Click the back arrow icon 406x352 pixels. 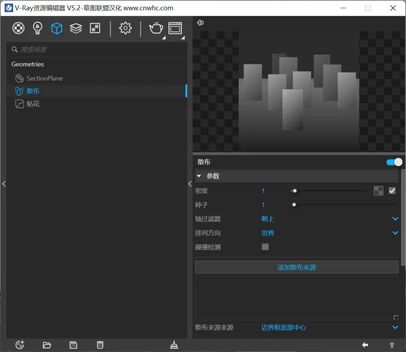coord(365,345)
